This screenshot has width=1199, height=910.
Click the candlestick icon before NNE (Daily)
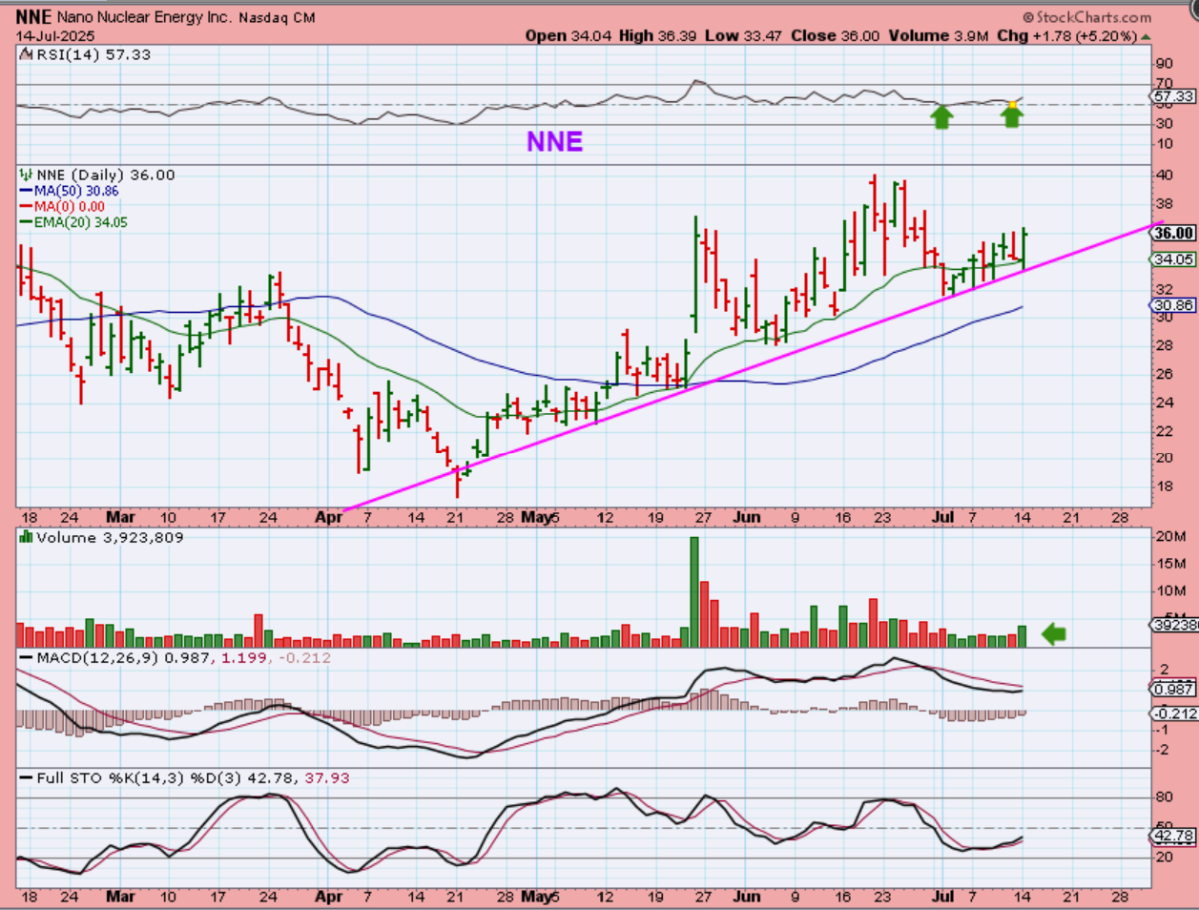(x=24, y=175)
